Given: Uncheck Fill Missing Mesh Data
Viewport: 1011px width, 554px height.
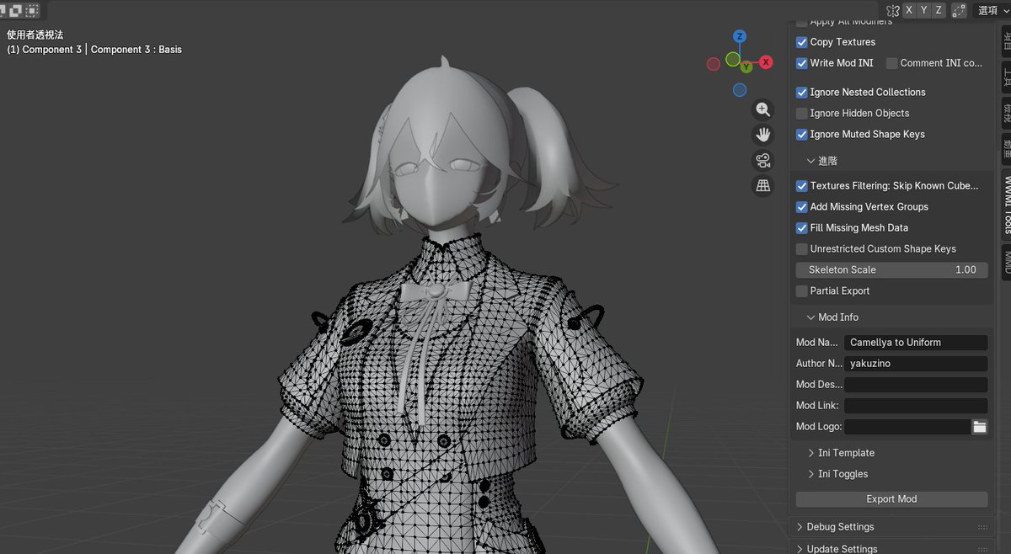Looking at the screenshot, I should 801,228.
